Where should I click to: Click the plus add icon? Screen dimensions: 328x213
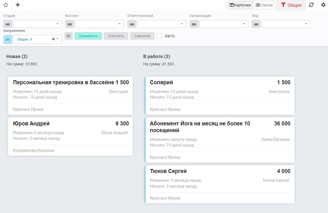[x=18, y=5]
